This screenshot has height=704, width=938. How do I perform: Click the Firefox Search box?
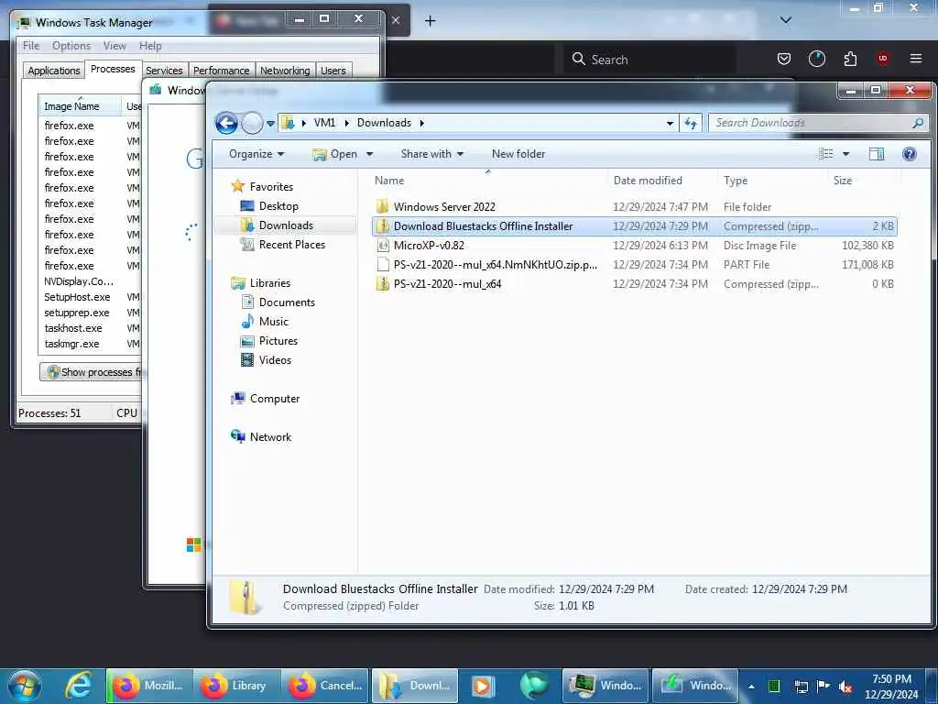coord(649,60)
